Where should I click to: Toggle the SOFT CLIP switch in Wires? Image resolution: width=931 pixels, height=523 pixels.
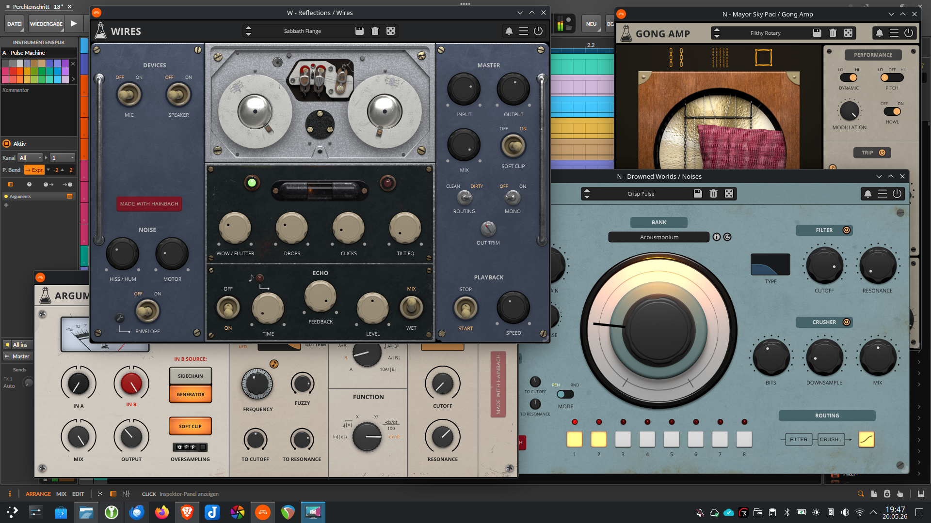pos(513,145)
